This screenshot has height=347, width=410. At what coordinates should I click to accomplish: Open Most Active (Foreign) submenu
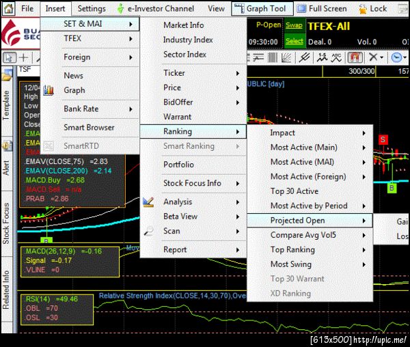310,177
